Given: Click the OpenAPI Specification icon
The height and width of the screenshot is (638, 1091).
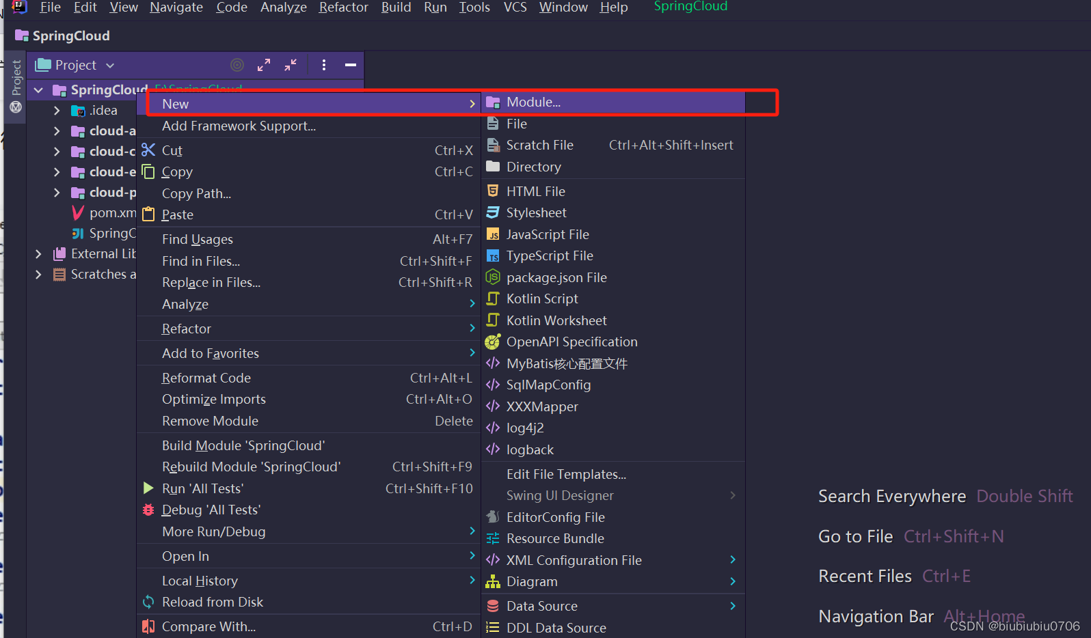Looking at the screenshot, I should click(493, 342).
